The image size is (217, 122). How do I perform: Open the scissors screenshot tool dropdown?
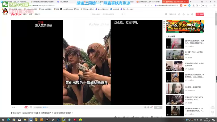pos(198,5)
